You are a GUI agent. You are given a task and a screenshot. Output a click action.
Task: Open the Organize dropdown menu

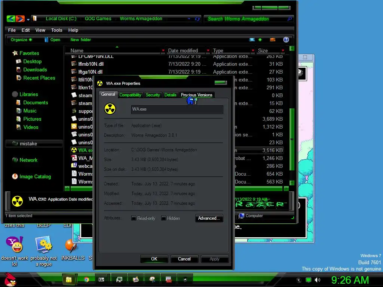(21, 40)
